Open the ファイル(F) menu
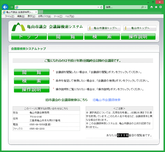The height and width of the screenshot is (152, 165). [x=9, y=16]
